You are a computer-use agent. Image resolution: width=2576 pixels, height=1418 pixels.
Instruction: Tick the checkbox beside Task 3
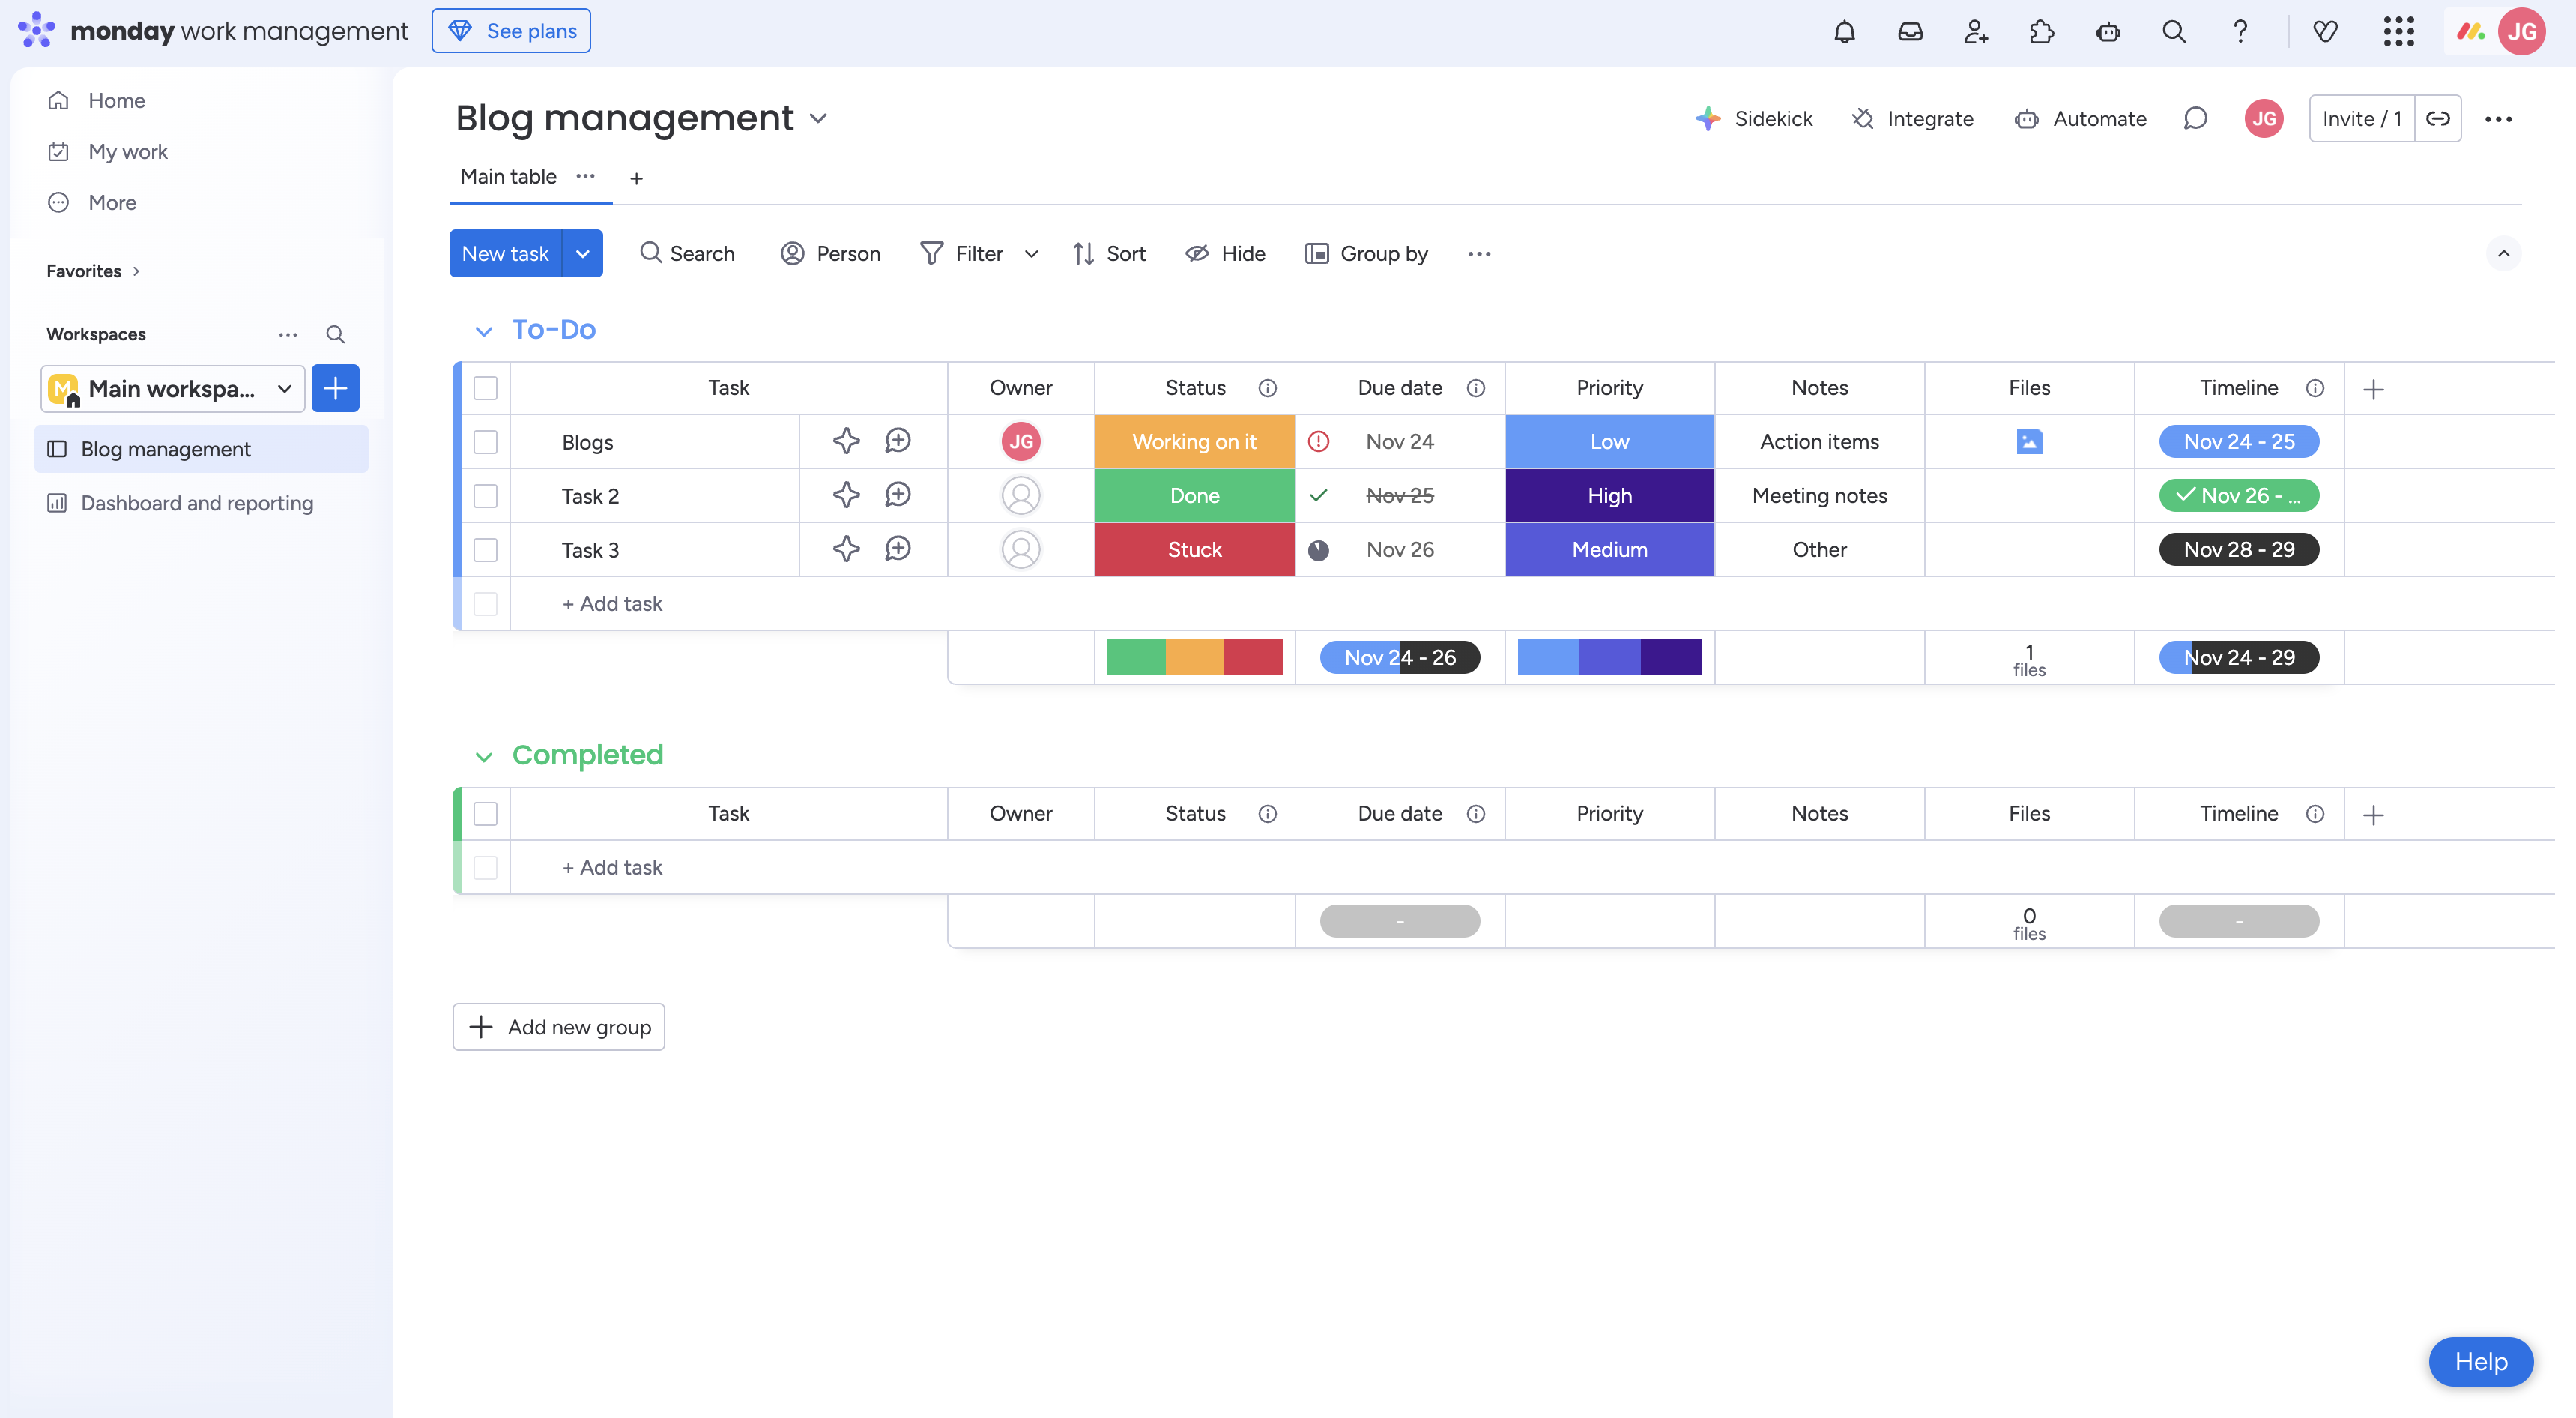pos(486,549)
